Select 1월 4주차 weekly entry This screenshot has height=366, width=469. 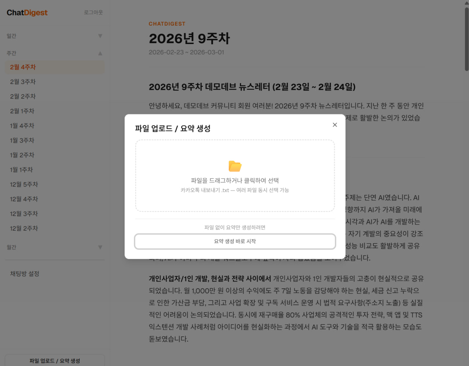pos(22,126)
